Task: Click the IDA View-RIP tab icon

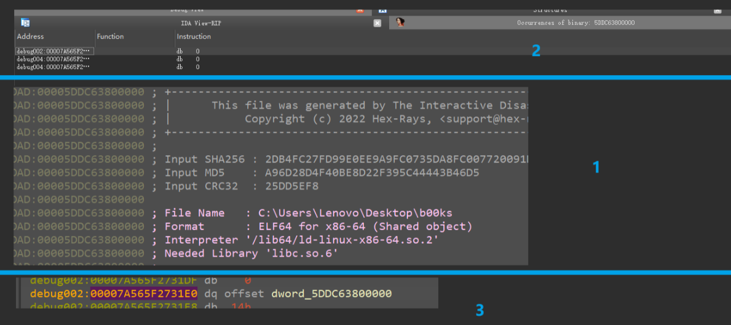Action: pyautogui.click(x=25, y=22)
